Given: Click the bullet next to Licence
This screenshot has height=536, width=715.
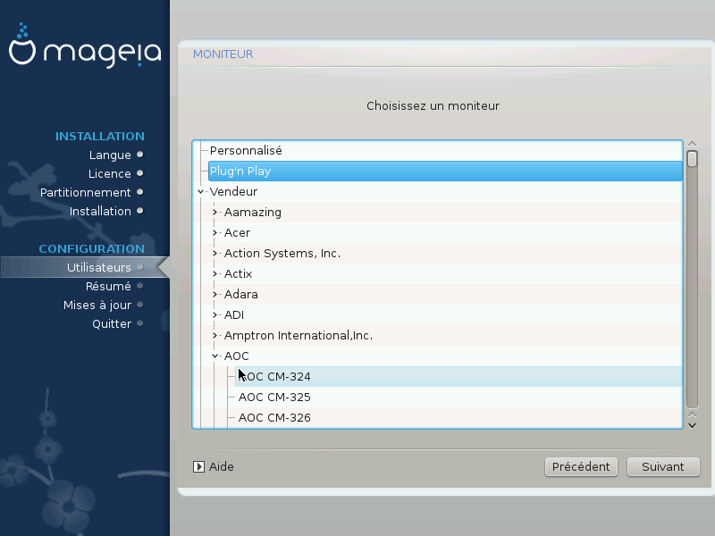Looking at the screenshot, I should 140,173.
